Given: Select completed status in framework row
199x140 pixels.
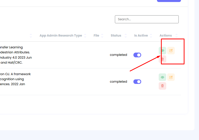Looking at the screenshot, I should (x=118, y=82).
